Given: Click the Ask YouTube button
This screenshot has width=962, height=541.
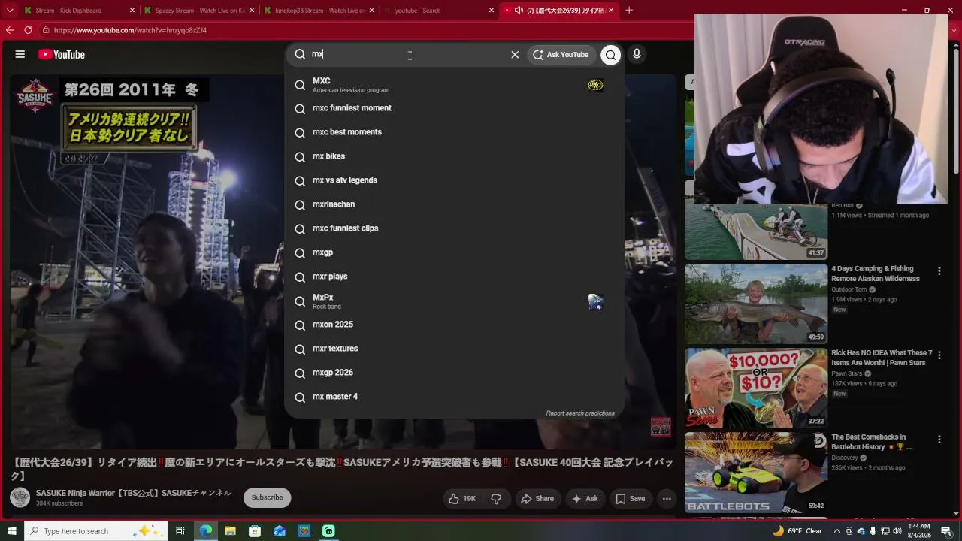Looking at the screenshot, I should point(561,54).
